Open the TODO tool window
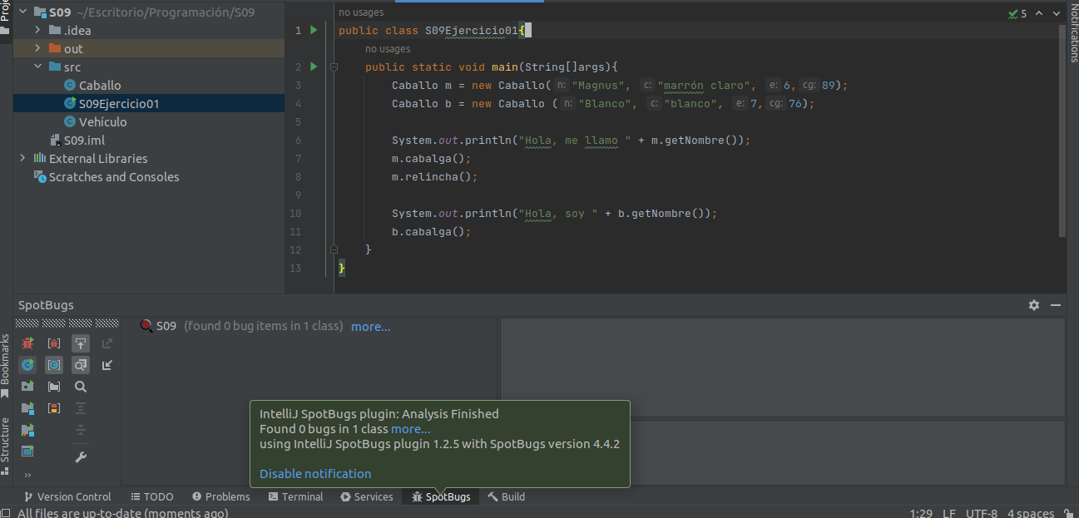Image resolution: width=1079 pixels, height=518 pixels. coord(152,496)
